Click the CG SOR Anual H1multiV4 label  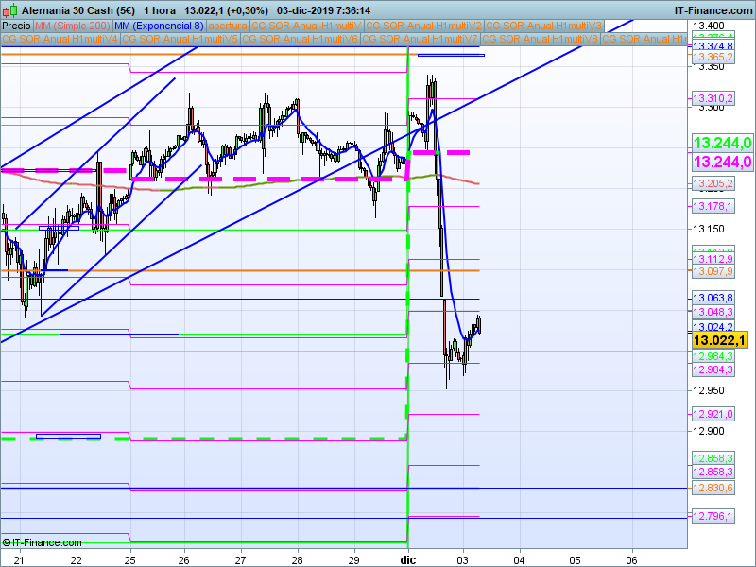(x=60, y=40)
